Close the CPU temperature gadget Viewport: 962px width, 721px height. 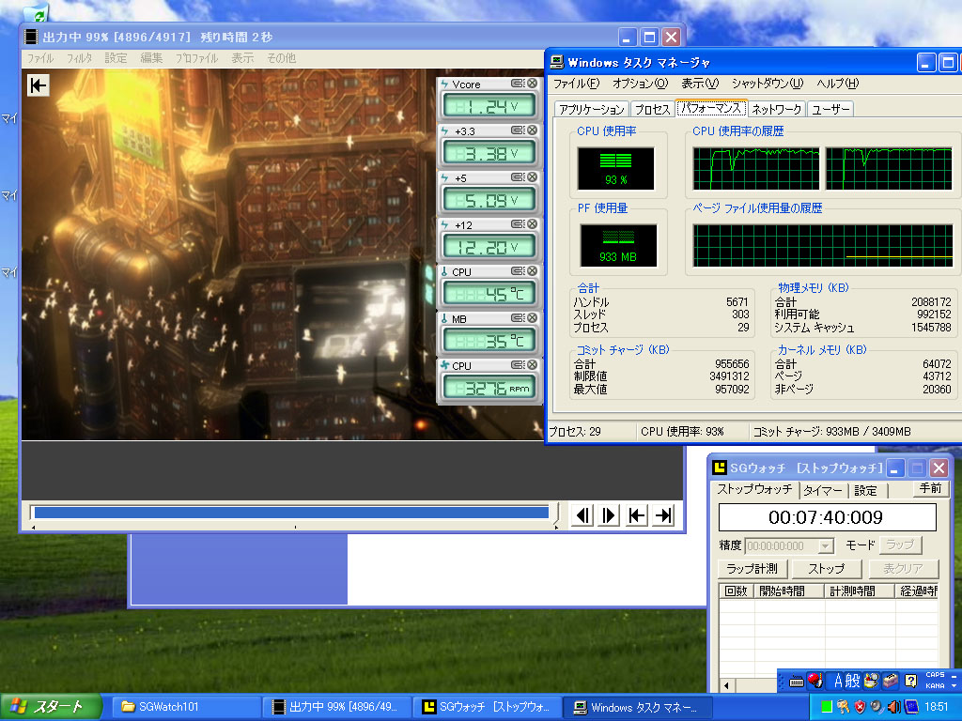click(532, 271)
